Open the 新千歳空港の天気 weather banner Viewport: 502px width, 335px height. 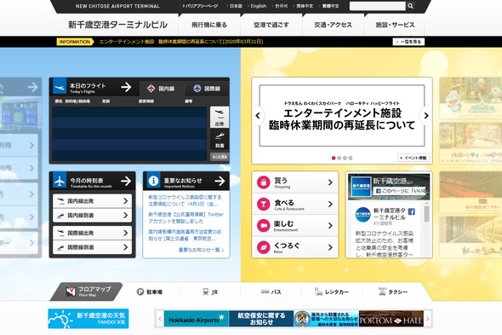(88, 319)
